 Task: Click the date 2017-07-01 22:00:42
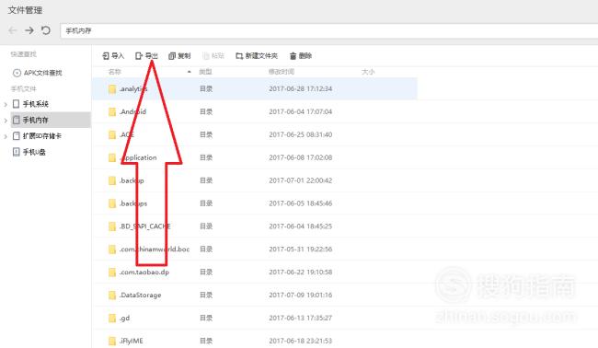click(x=301, y=180)
